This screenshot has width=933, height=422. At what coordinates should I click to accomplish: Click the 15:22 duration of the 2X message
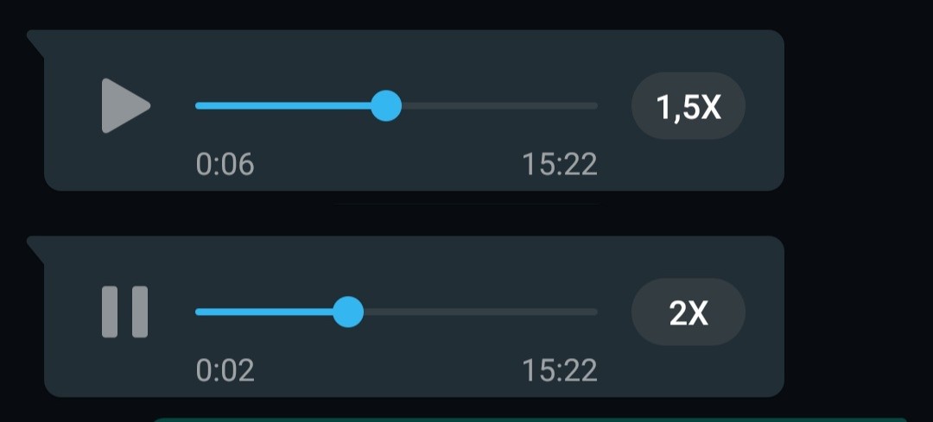click(x=559, y=371)
